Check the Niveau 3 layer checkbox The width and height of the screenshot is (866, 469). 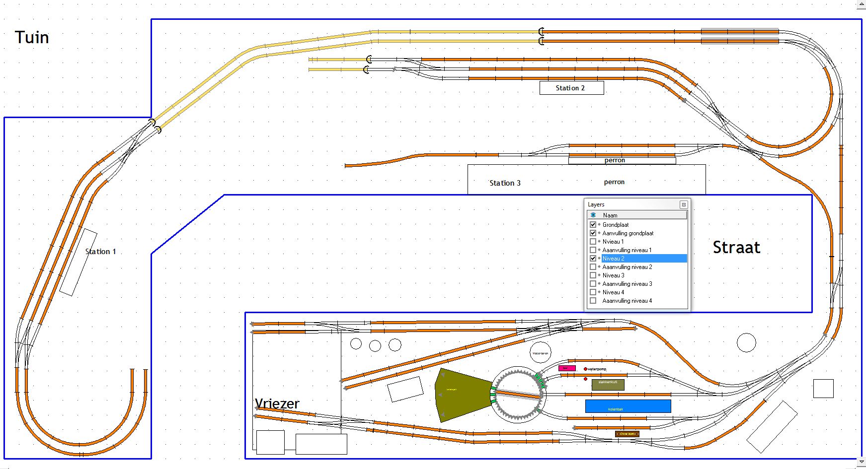click(593, 275)
